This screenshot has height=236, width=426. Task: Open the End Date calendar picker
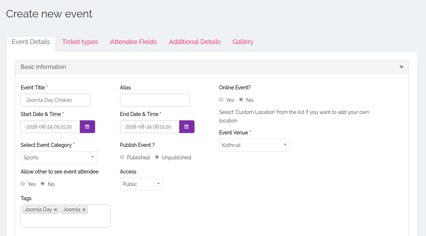187,127
